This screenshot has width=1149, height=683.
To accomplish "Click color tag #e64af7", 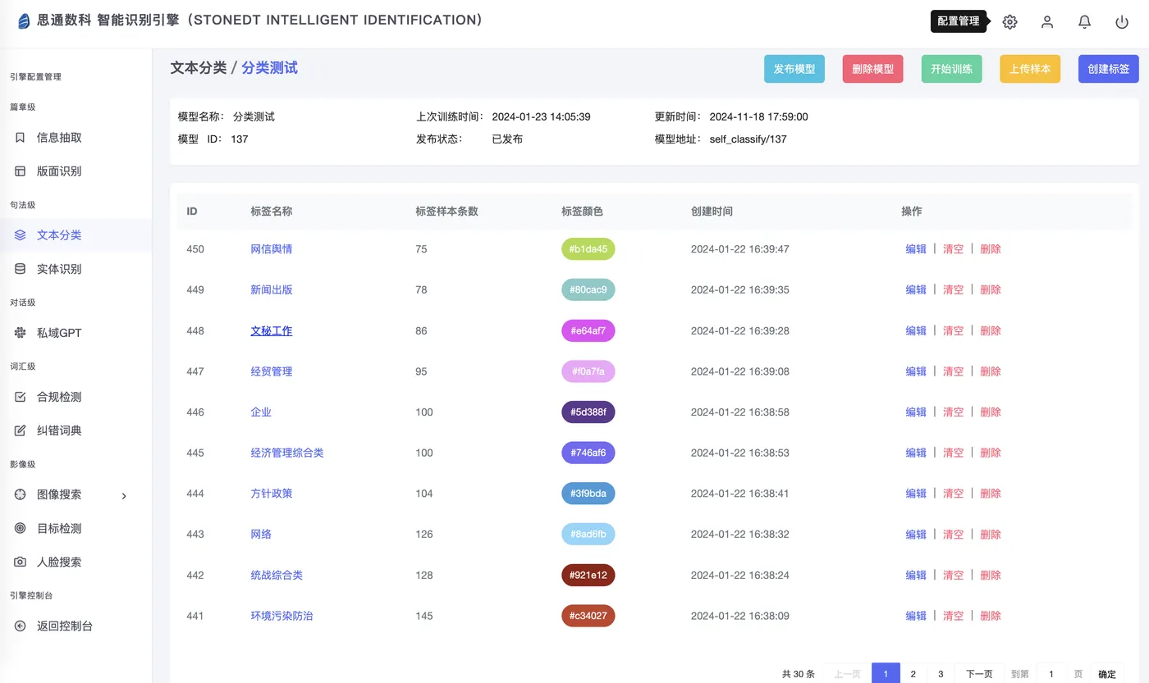I will [588, 330].
